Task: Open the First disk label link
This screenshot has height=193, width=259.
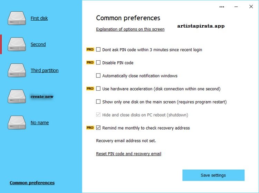Action: pos(39,18)
